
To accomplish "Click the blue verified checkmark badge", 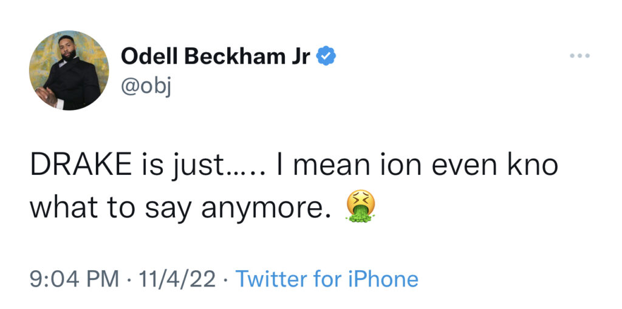I will pyautogui.click(x=326, y=56).
